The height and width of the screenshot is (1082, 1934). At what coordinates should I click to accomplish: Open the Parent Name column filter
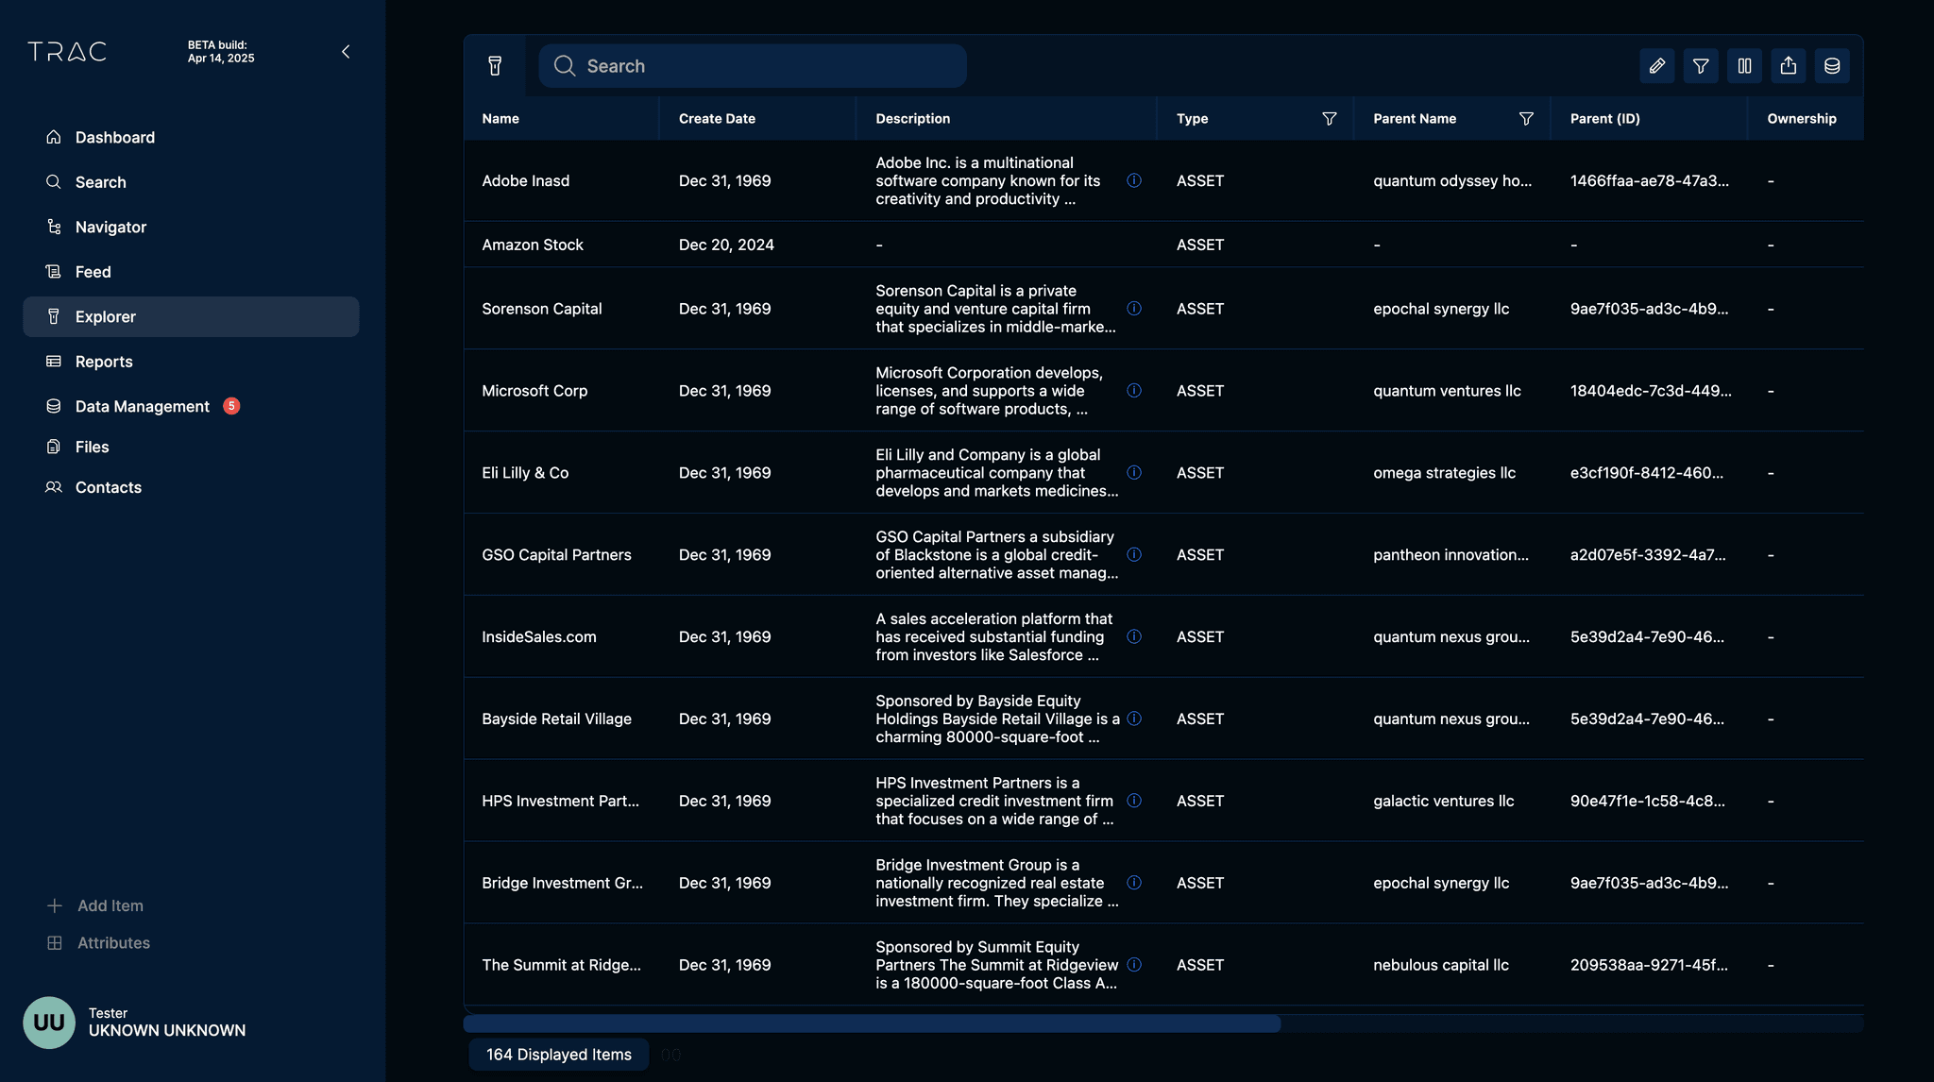pos(1526,119)
